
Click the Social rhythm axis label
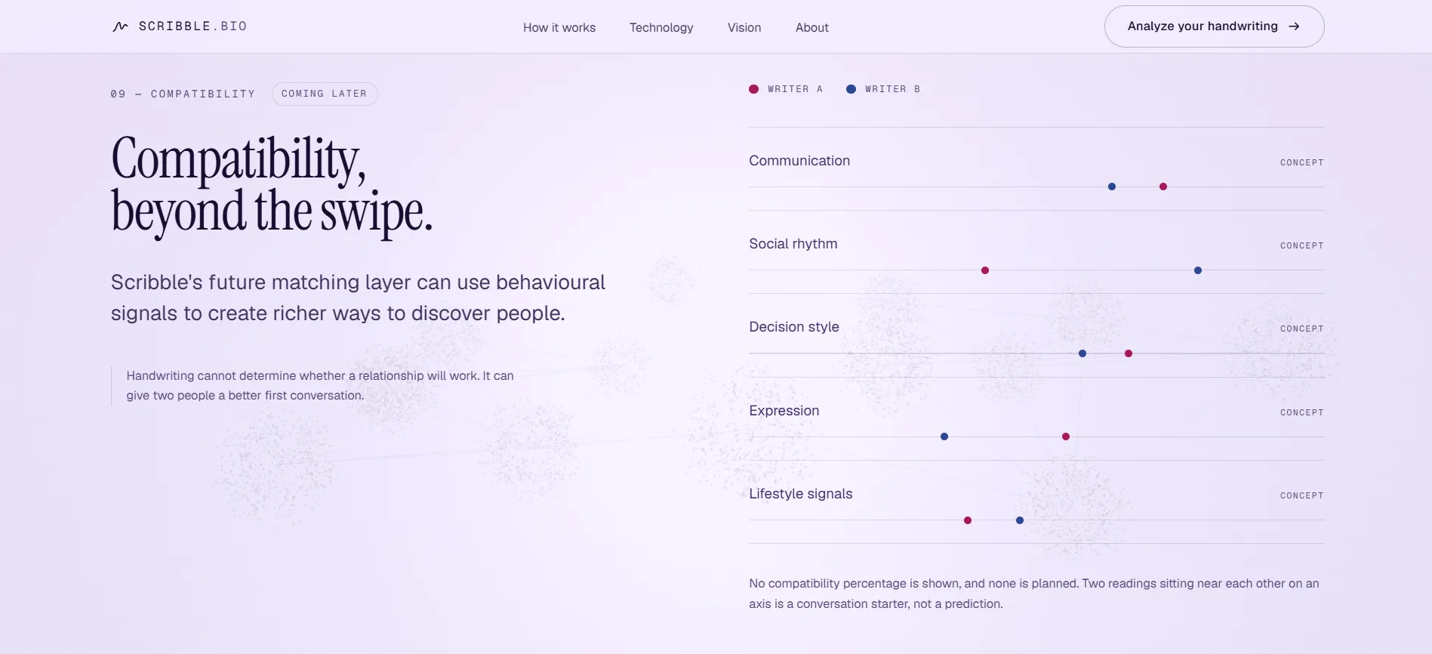(793, 244)
